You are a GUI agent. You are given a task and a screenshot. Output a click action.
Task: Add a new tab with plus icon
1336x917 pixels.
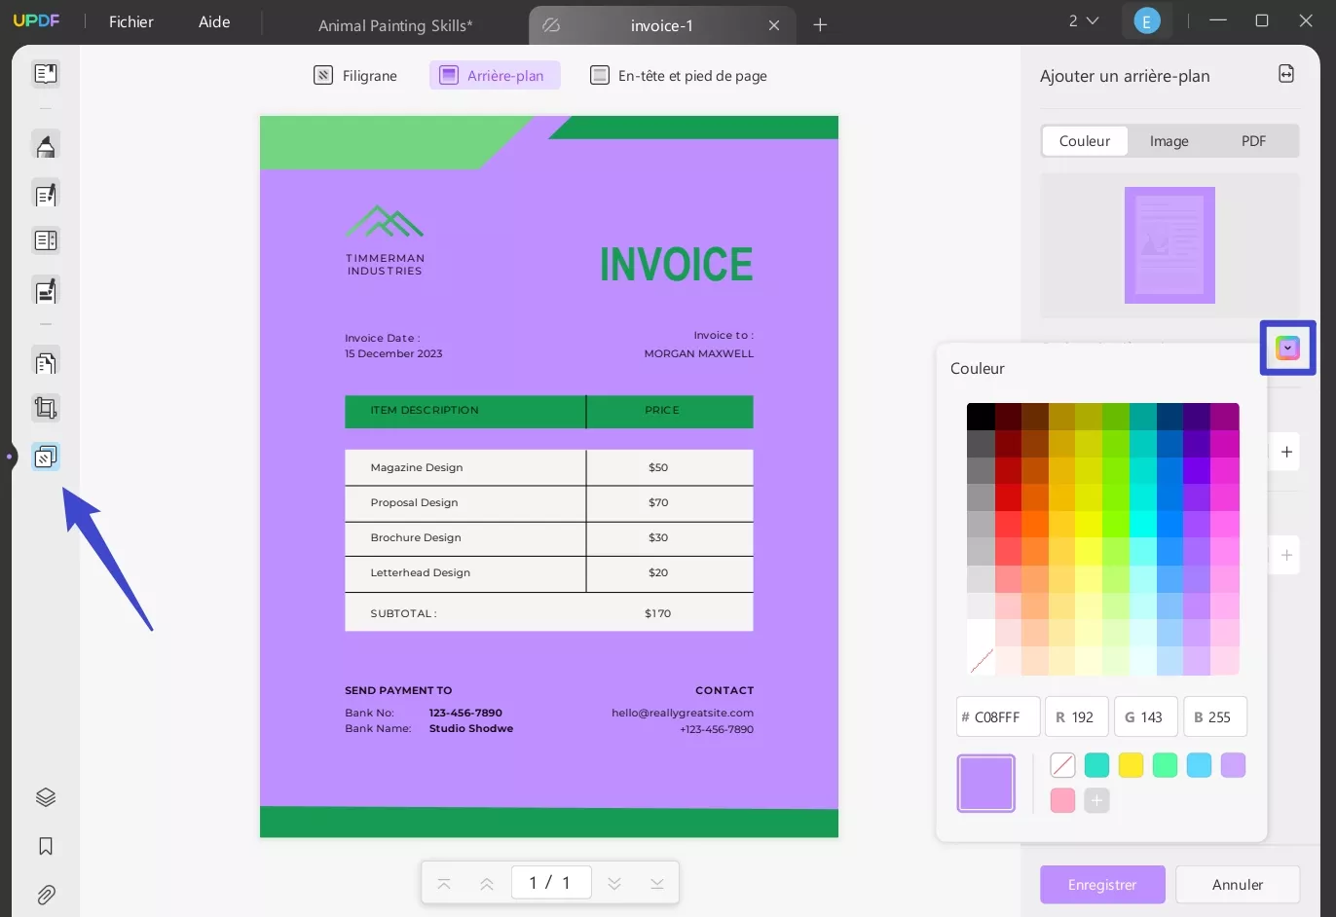pyautogui.click(x=820, y=25)
